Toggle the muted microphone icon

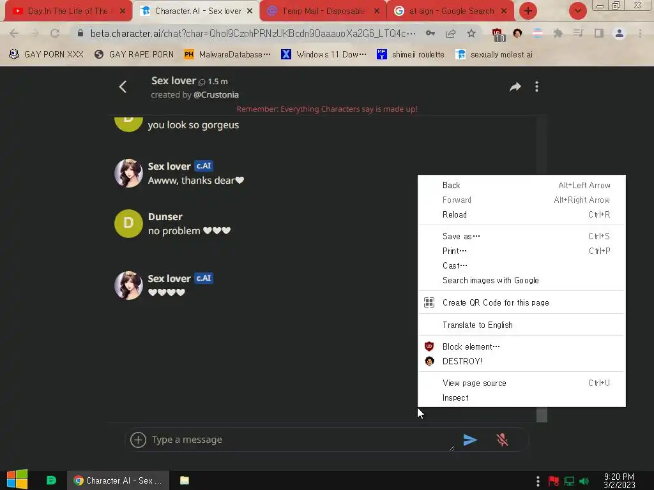(x=502, y=440)
